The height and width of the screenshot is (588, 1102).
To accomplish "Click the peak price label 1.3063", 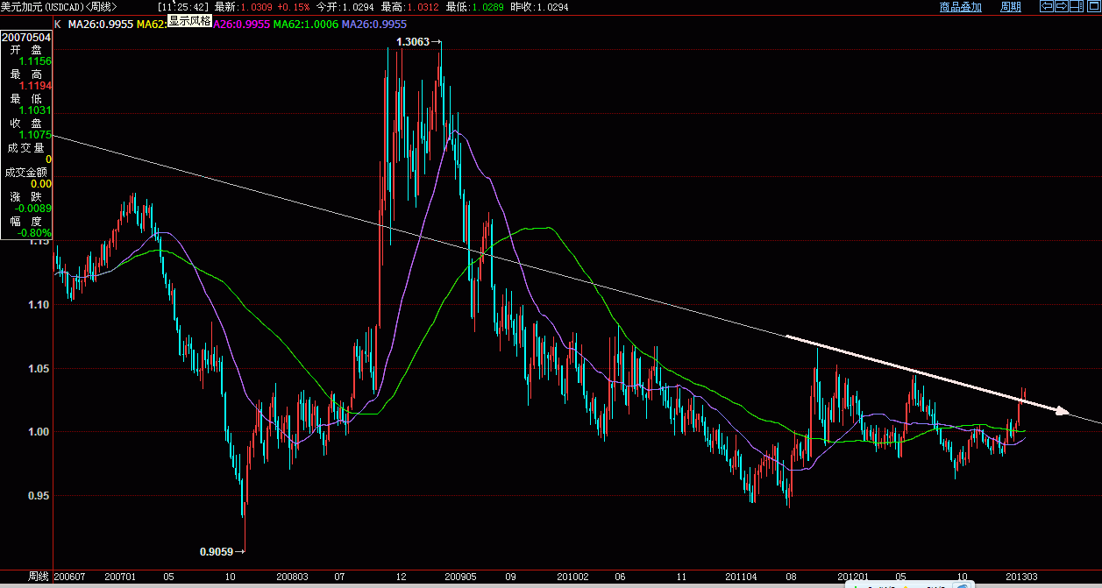I will point(413,41).
